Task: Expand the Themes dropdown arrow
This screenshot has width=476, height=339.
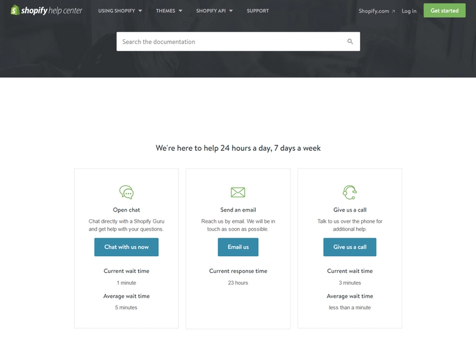Action: [x=180, y=11]
